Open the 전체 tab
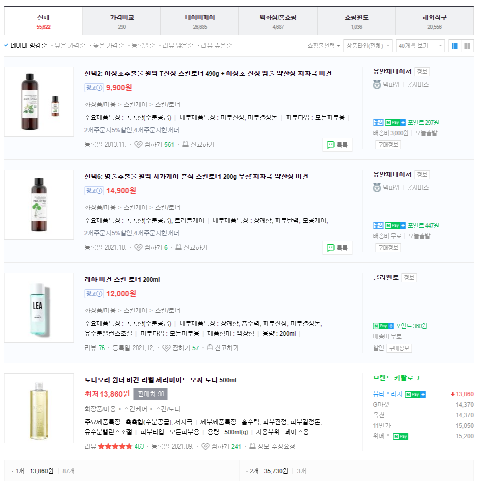 (x=43, y=21)
